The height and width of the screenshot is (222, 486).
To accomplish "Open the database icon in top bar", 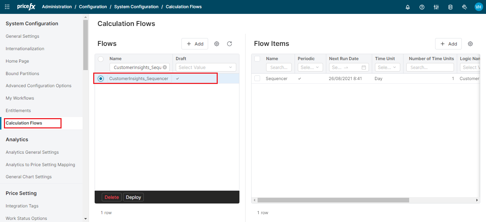I will [x=450, y=7].
